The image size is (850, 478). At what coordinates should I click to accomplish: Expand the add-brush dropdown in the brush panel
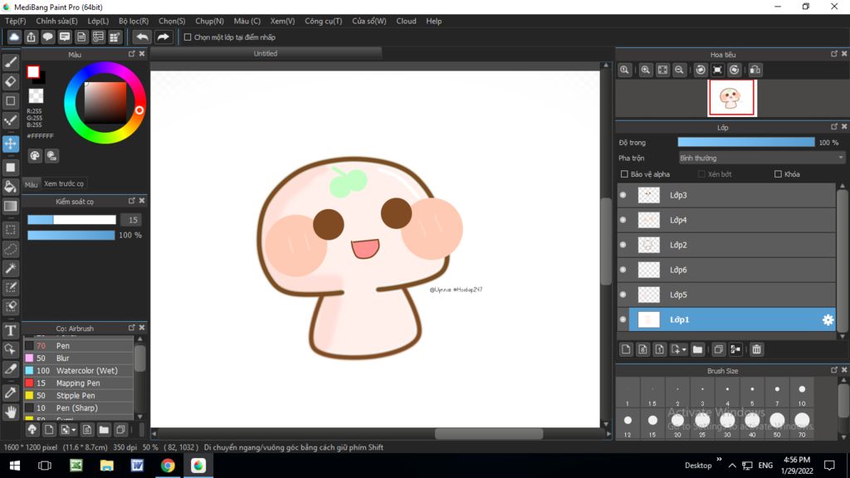point(74,431)
